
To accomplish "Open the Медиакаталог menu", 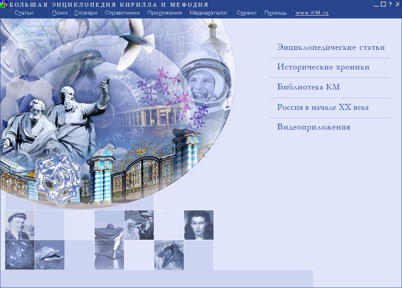I will [208, 13].
